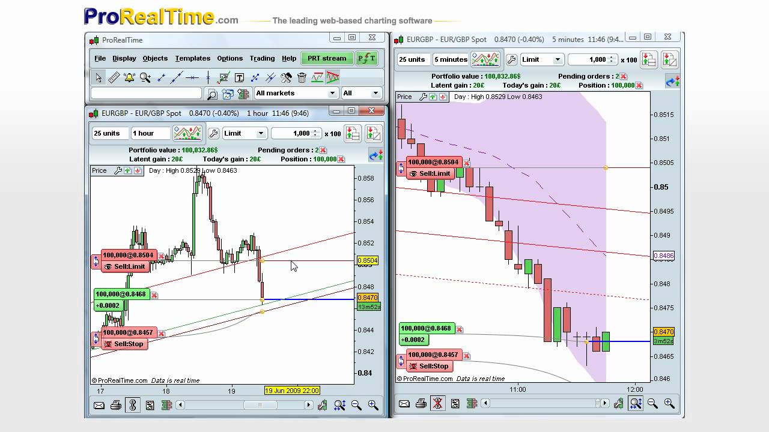Open the 5 minutes timeframe selector
This screenshot has height=432, width=769.
[451, 59]
